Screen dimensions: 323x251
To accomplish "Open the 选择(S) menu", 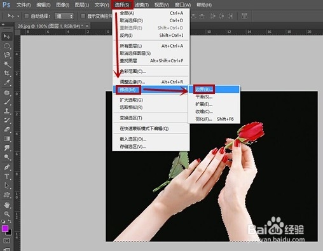I will (122, 4).
